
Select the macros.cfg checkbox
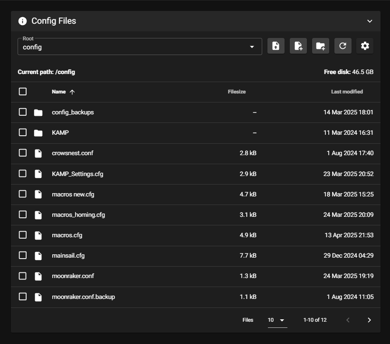[23, 235]
